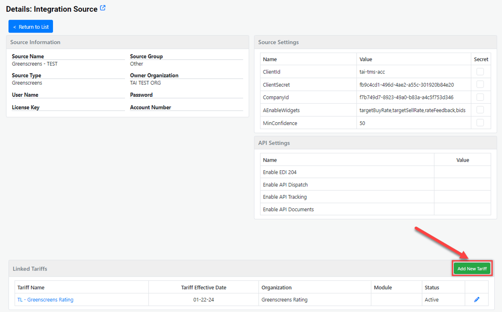
Task: Open the TL - Greenscreens Rating tariff link
Action: click(x=45, y=300)
